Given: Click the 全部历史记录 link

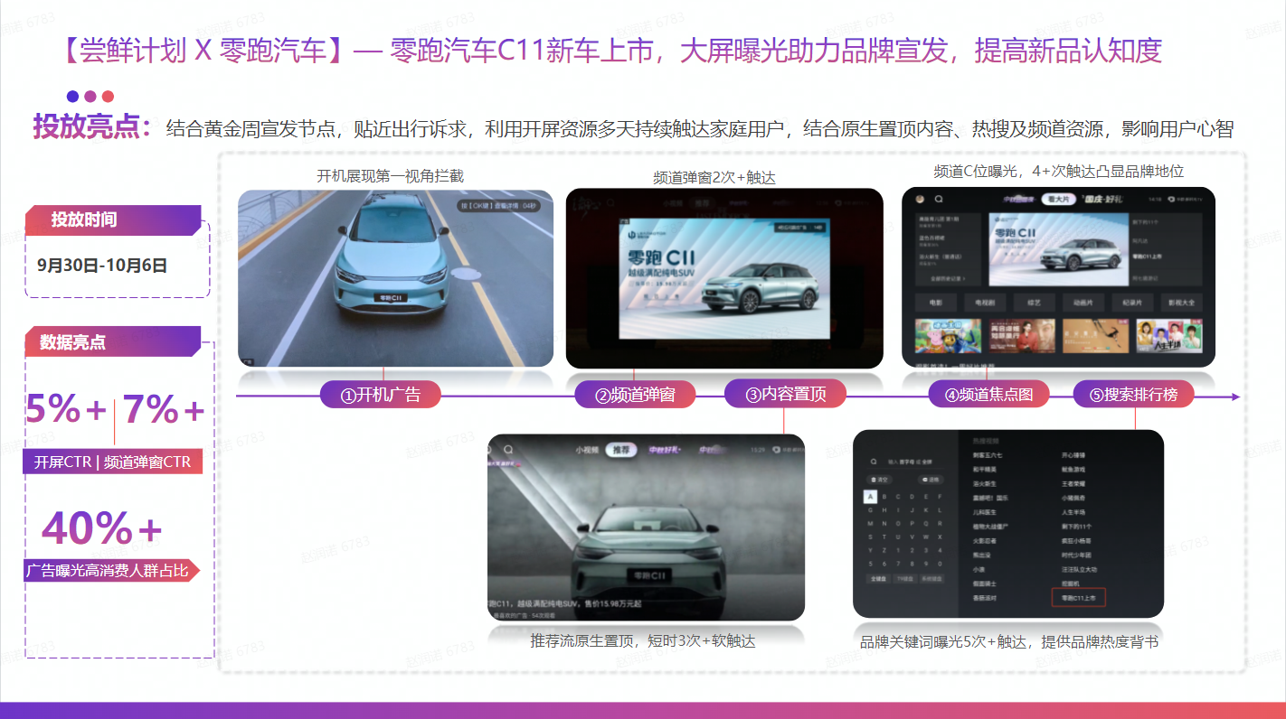Looking at the screenshot, I should click(948, 279).
